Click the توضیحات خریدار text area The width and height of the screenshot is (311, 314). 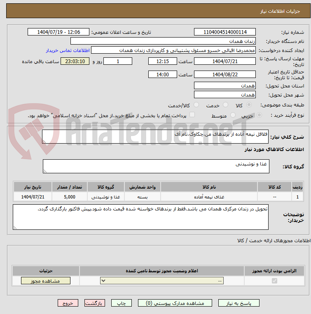tap(140, 217)
